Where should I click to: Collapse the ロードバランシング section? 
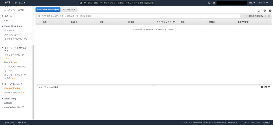click(x=2, y=84)
